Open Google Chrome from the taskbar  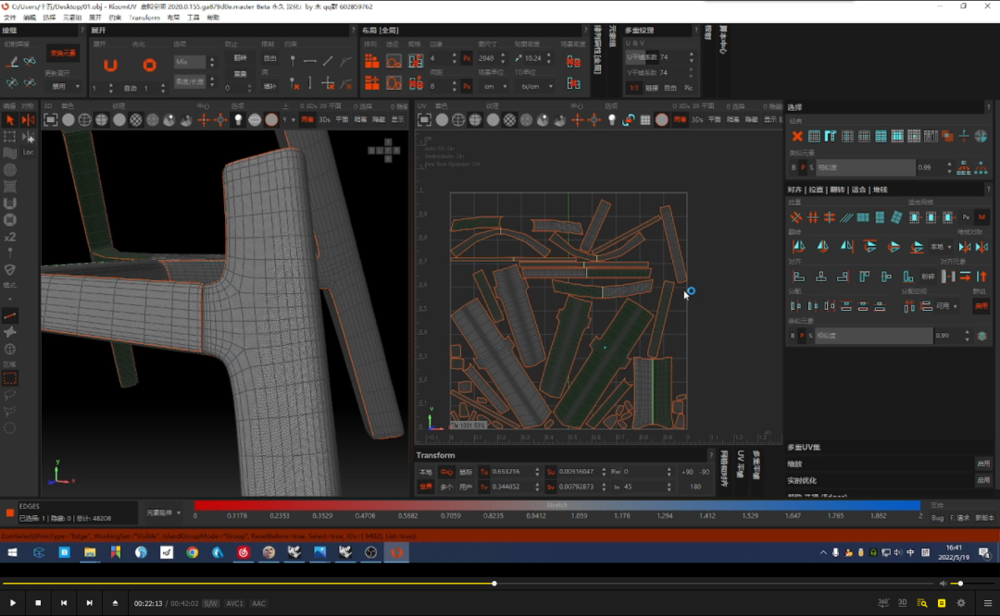coord(192,552)
